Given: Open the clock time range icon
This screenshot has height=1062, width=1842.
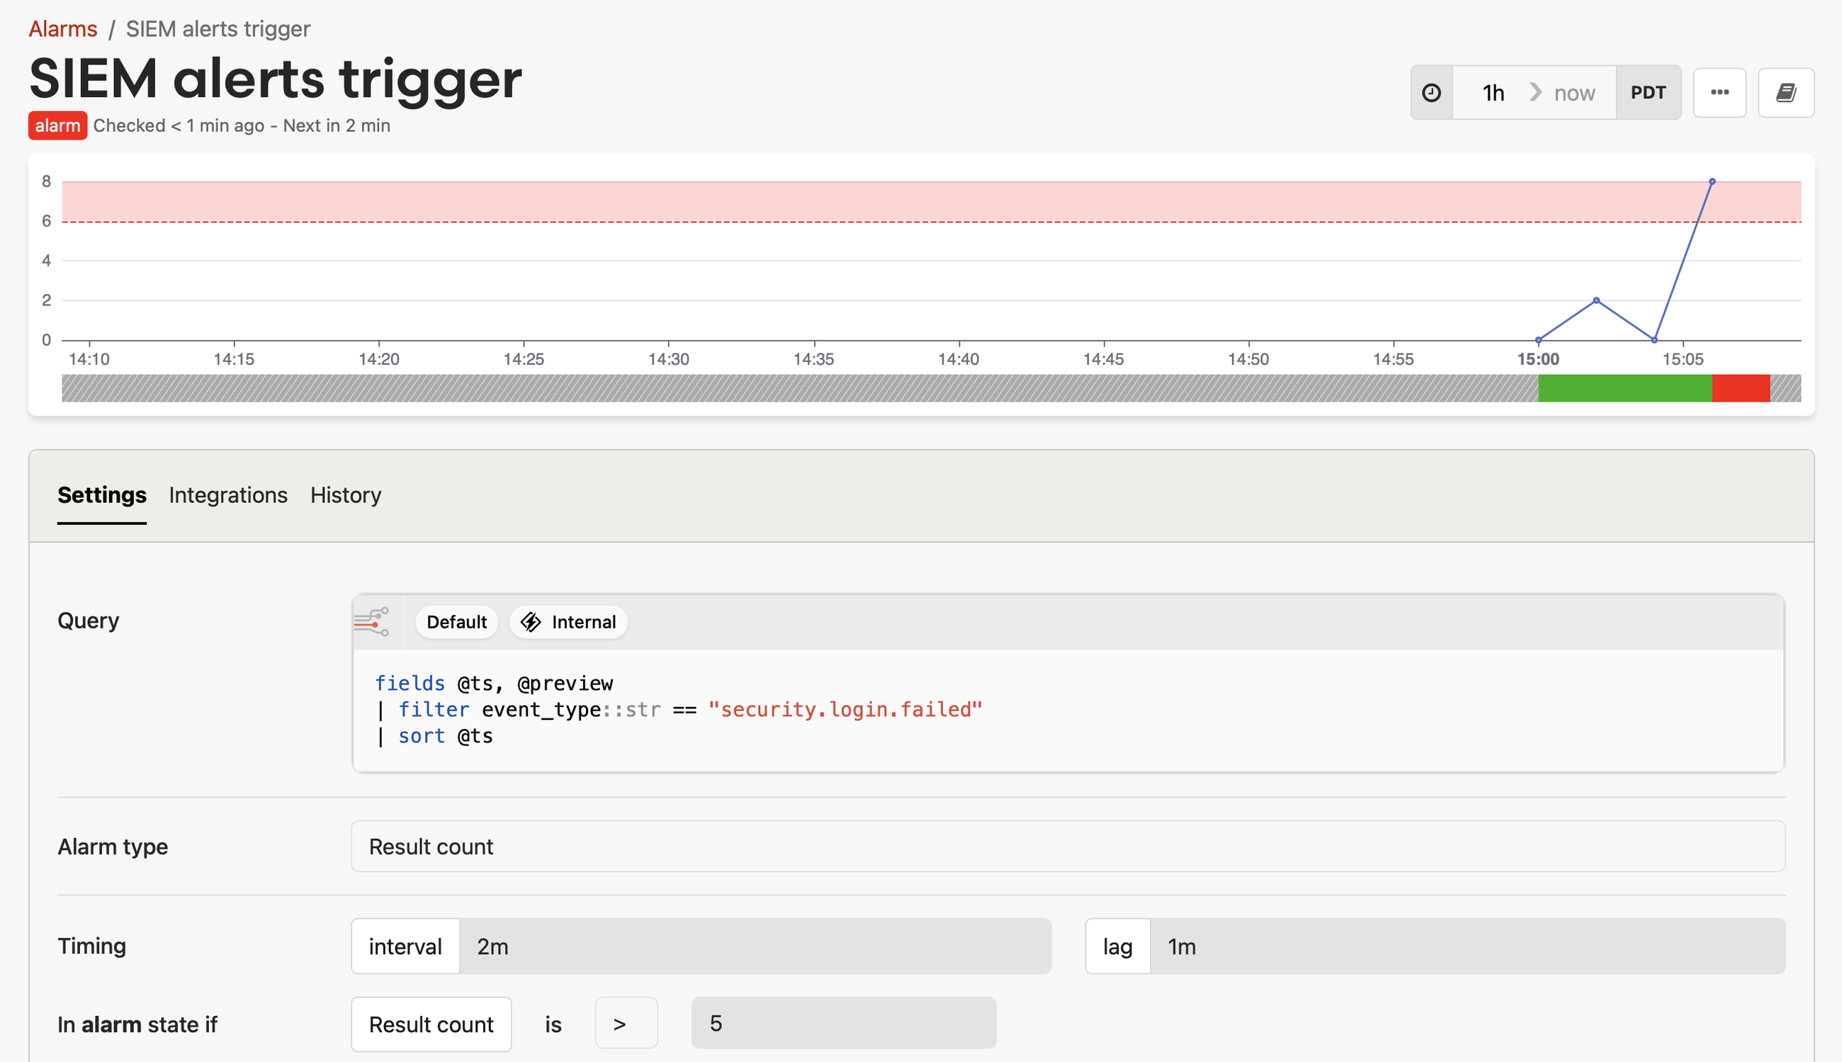Looking at the screenshot, I should pyautogui.click(x=1432, y=93).
